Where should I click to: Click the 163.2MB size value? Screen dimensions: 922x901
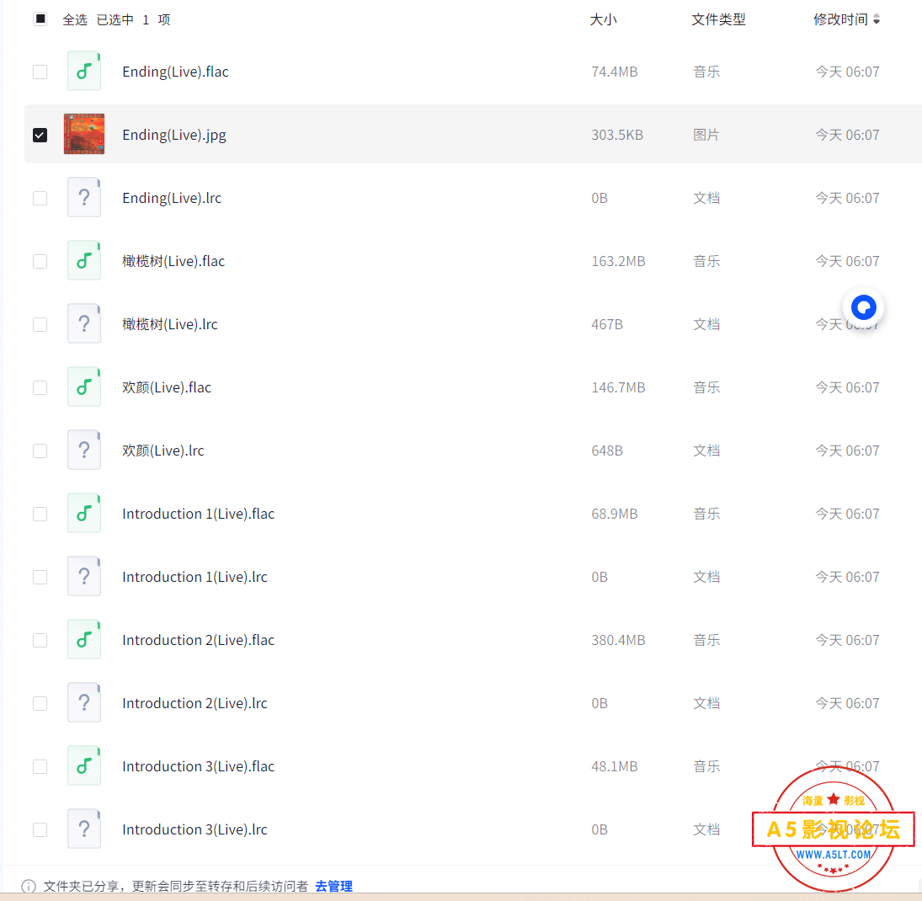(618, 261)
